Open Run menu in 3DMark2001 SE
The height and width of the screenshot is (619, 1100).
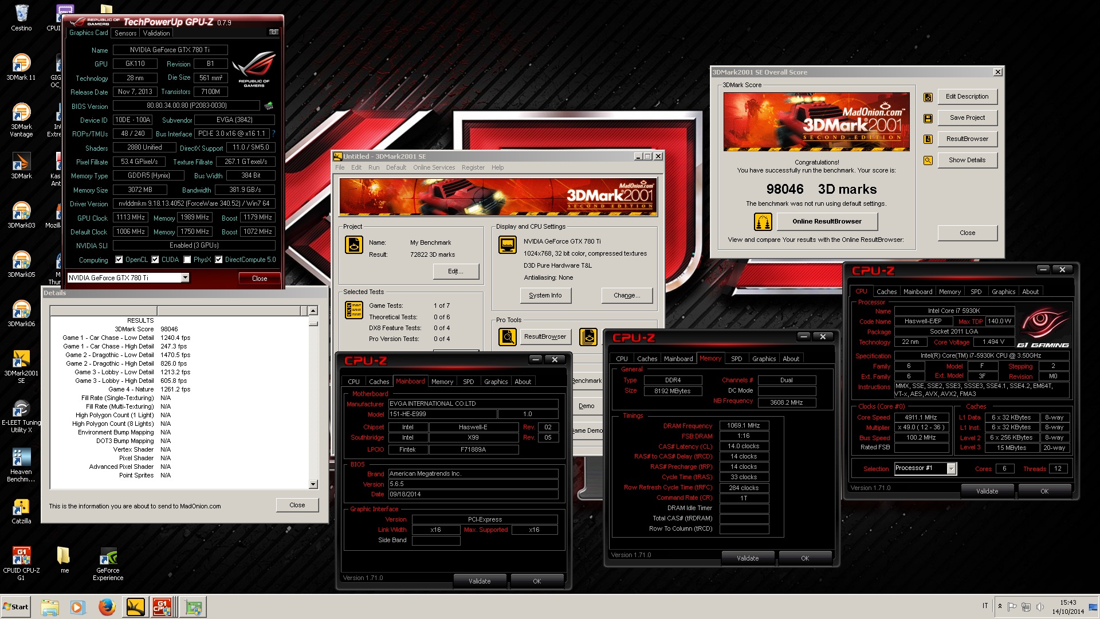[374, 167]
